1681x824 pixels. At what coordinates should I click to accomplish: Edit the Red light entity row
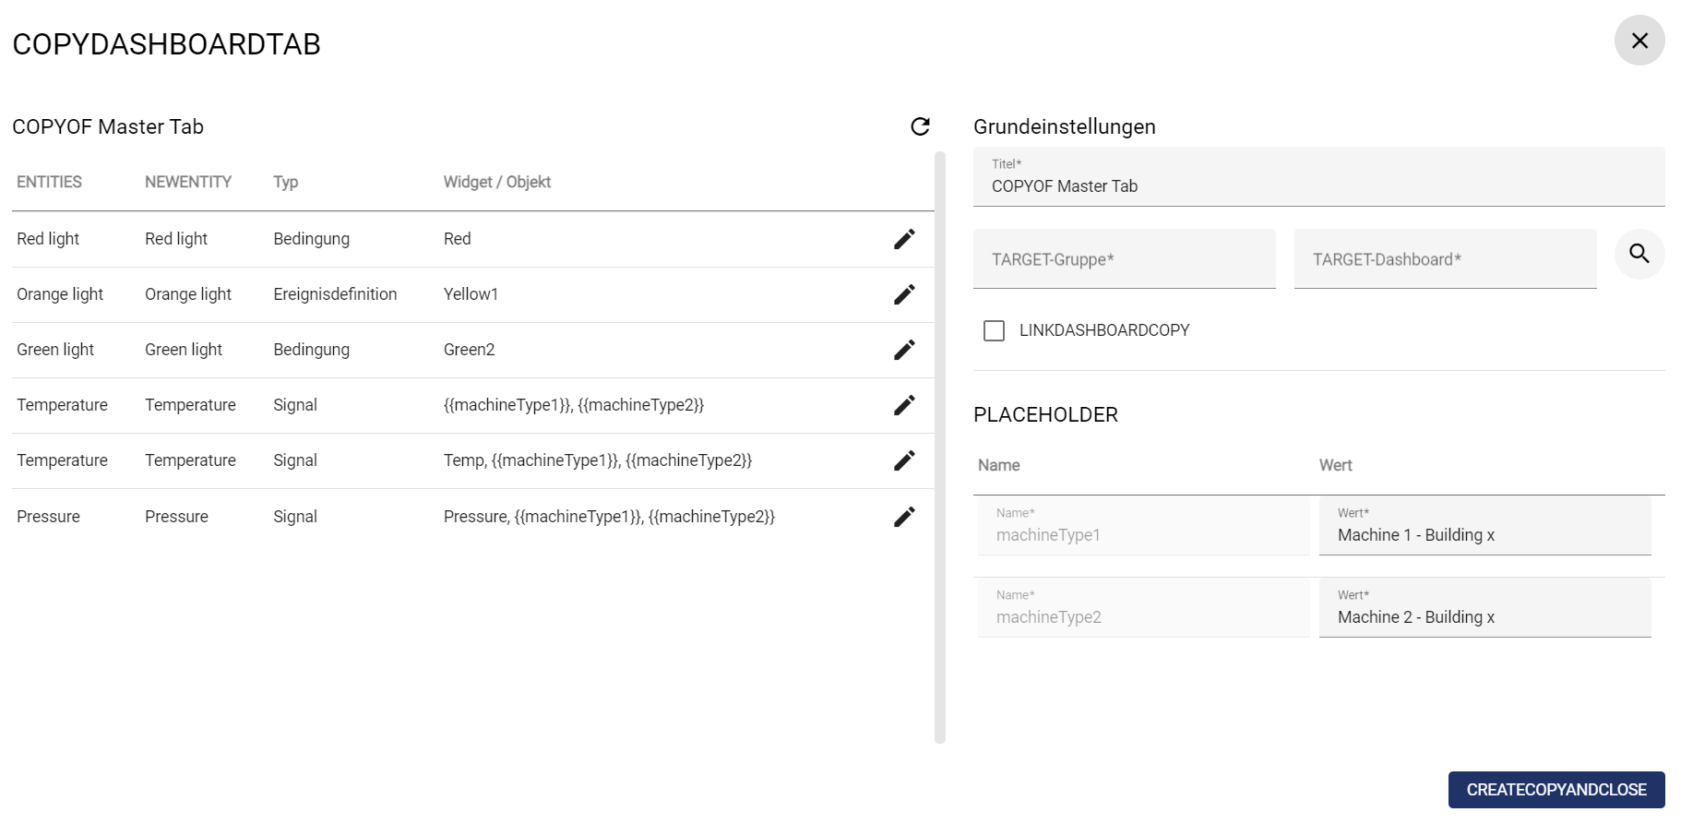pyautogui.click(x=904, y=239)
